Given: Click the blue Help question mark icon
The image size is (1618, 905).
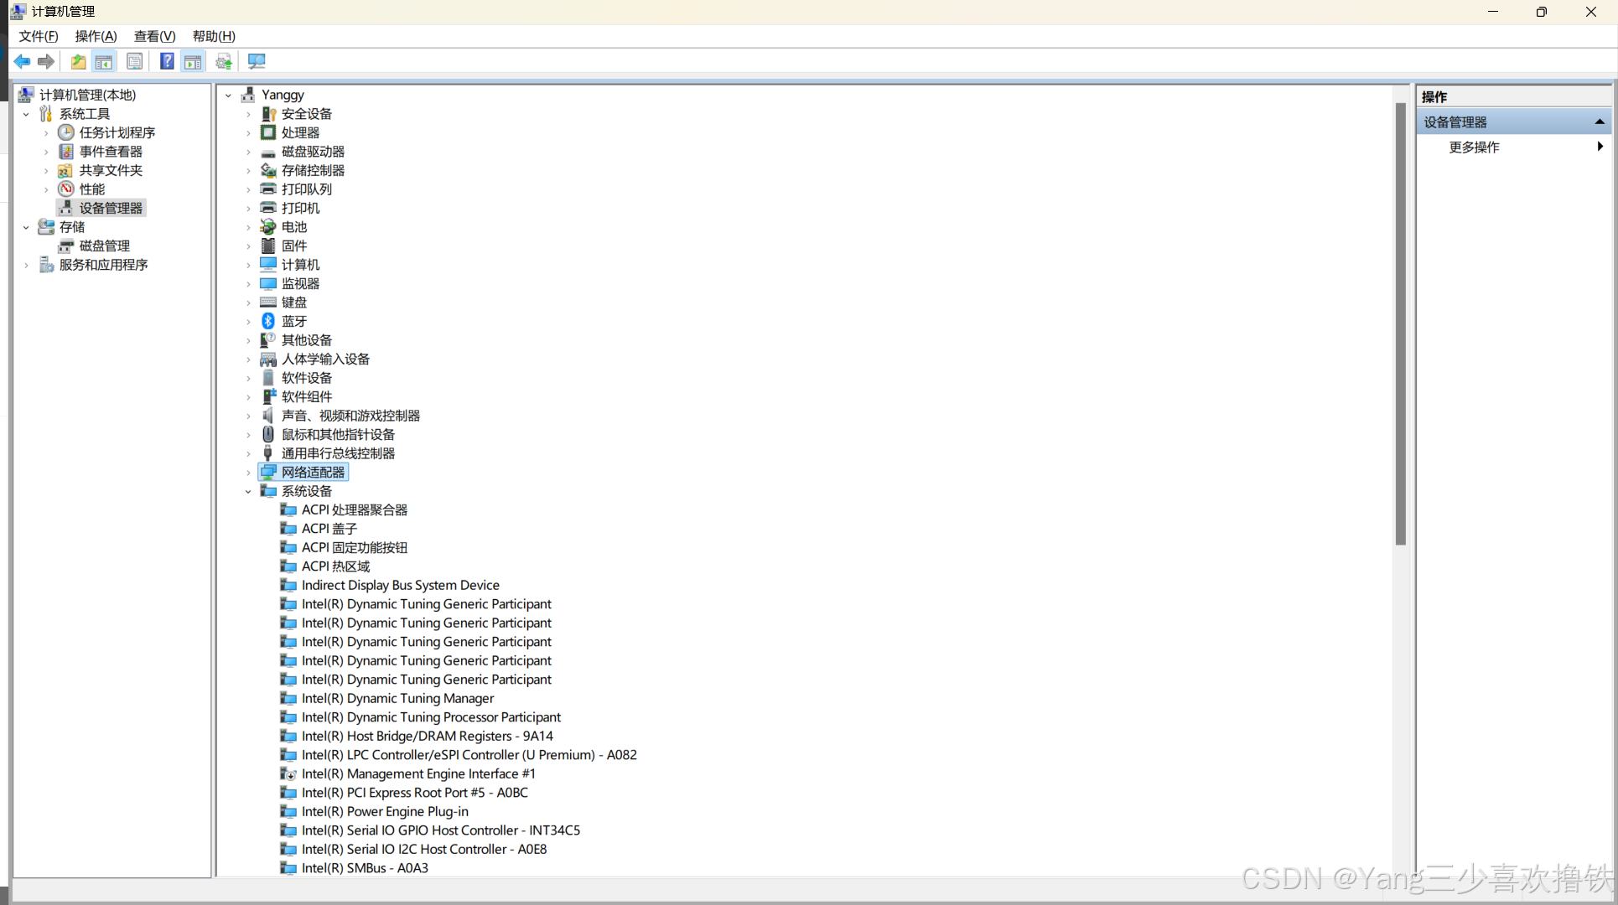Looking at the screenshot, I should (x=167, y=61).
